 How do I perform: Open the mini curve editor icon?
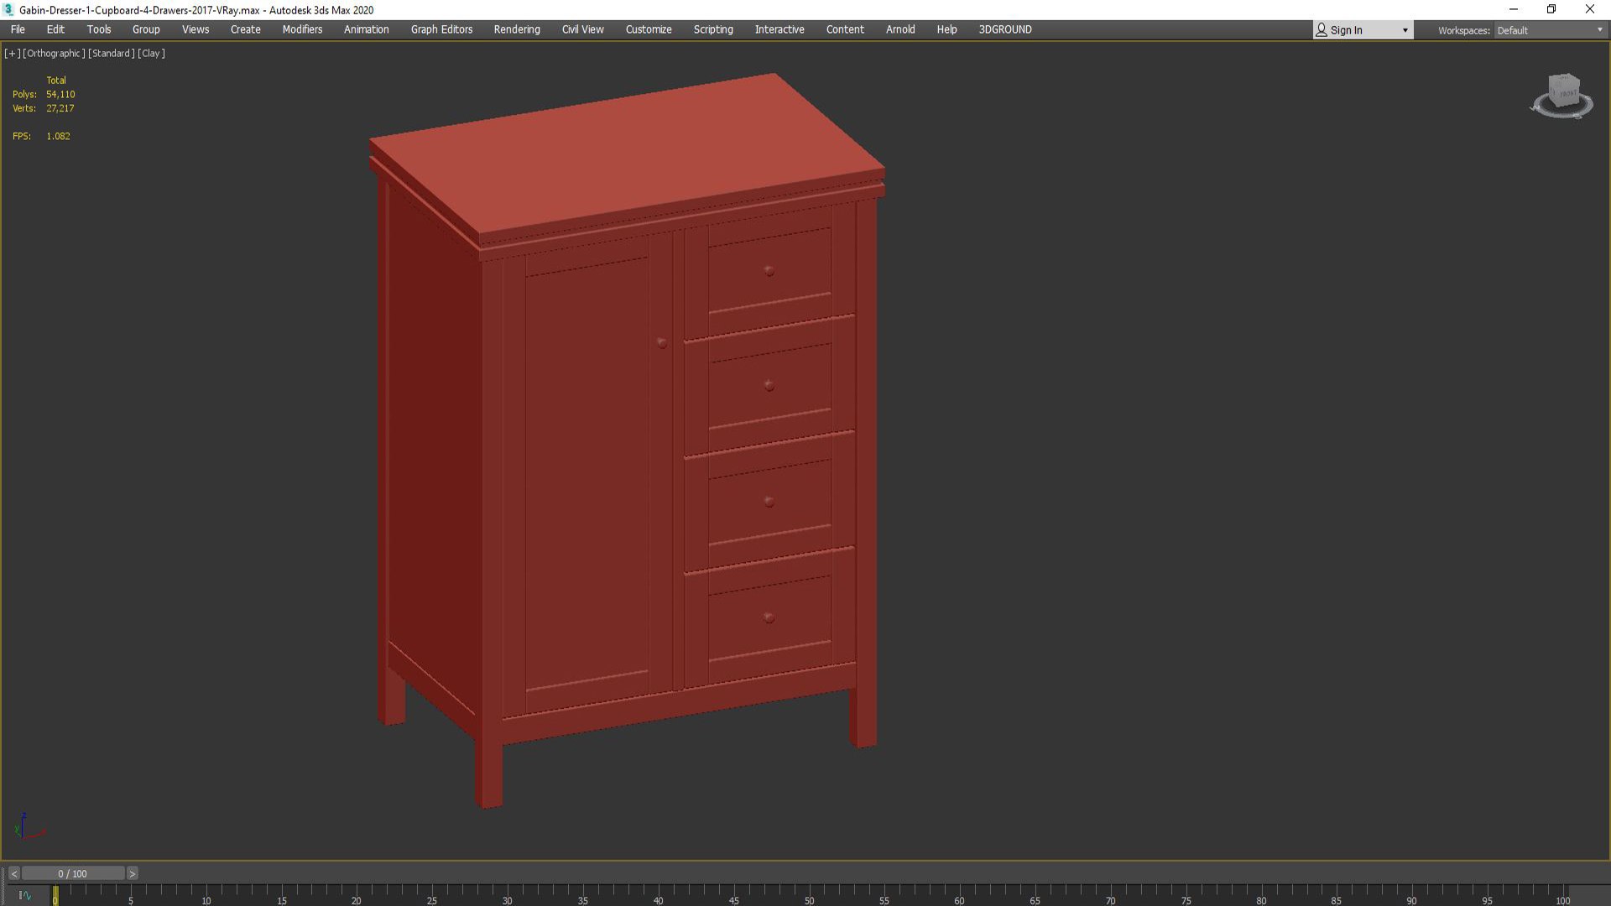click(24, 895)
